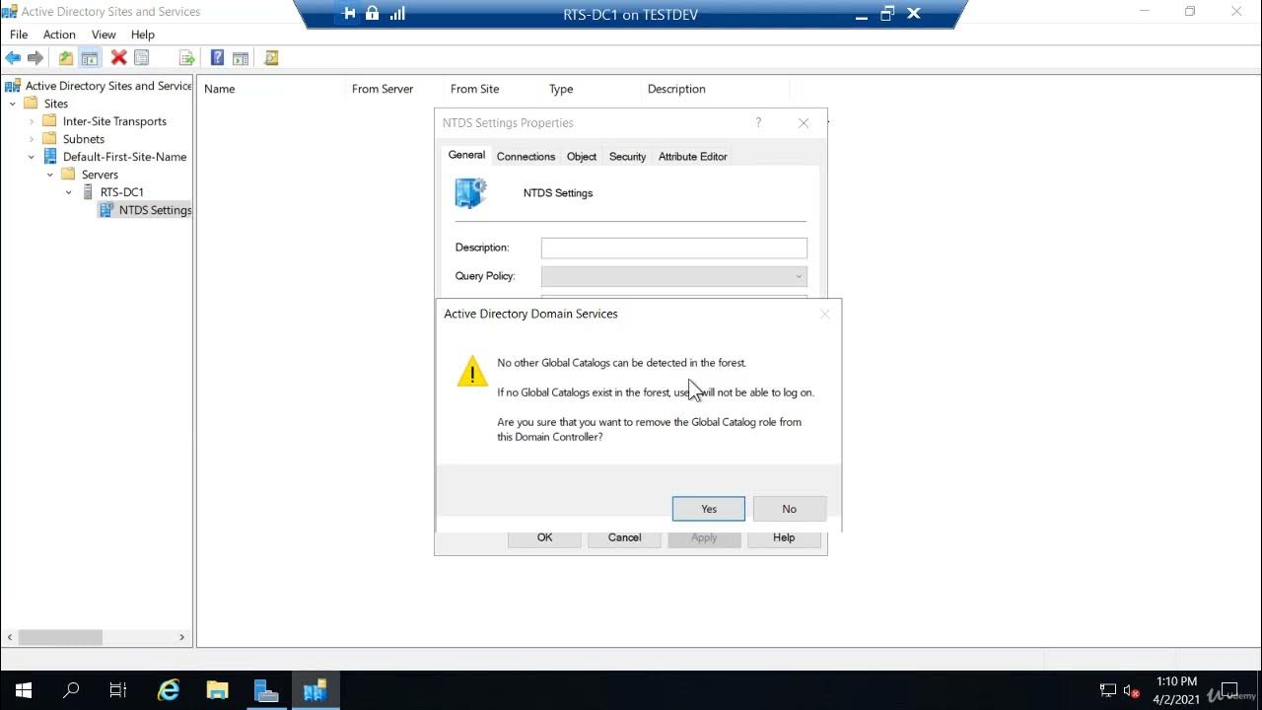Click the taskbar Search magnifier icon
Image resolution: width=1262 pixels, height=710 pixels.
tap(71, 690)
